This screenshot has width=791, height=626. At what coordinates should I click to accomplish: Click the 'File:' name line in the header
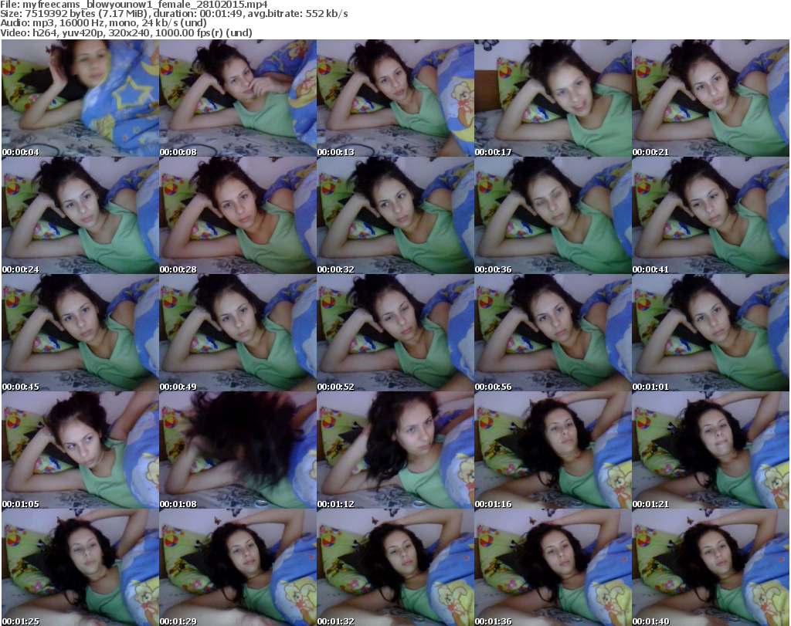pos(134,5)
